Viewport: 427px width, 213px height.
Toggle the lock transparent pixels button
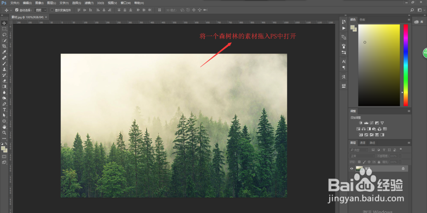[360, 162]
